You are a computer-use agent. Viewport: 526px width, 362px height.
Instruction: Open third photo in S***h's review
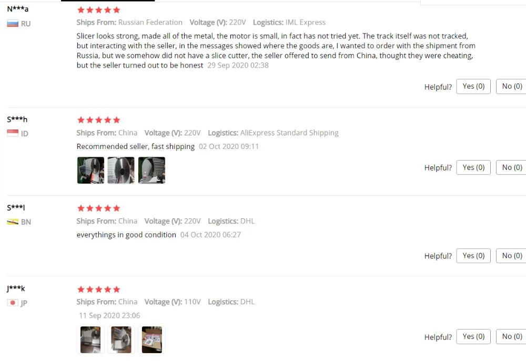(x=151, y=171)
